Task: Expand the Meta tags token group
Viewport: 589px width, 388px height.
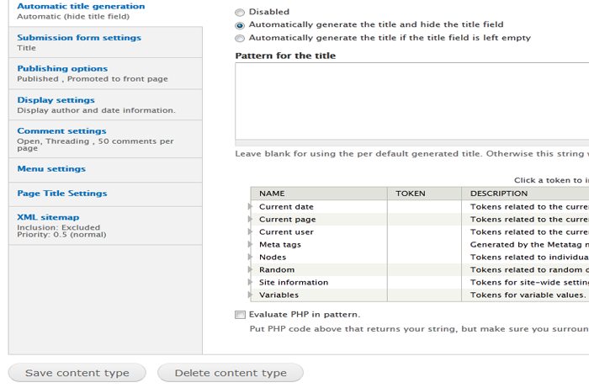Action: pos(250,245)
